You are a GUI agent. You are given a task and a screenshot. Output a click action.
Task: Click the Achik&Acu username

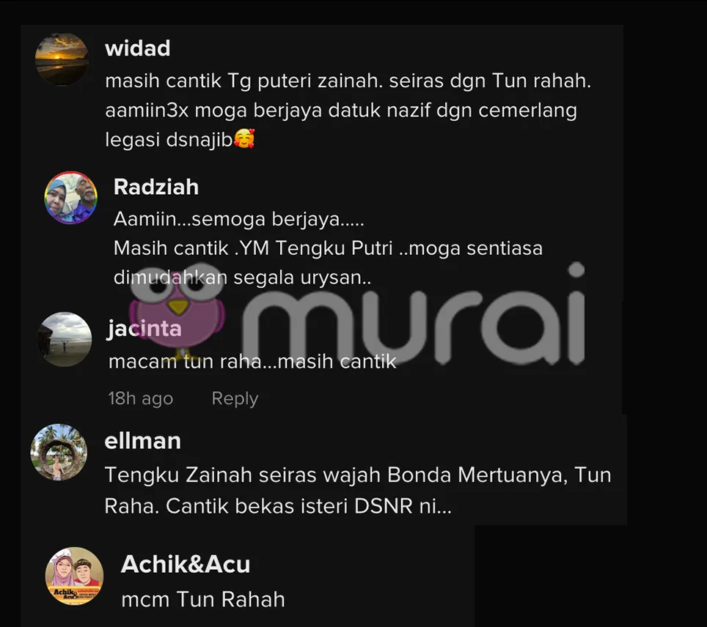pos(186,564)
